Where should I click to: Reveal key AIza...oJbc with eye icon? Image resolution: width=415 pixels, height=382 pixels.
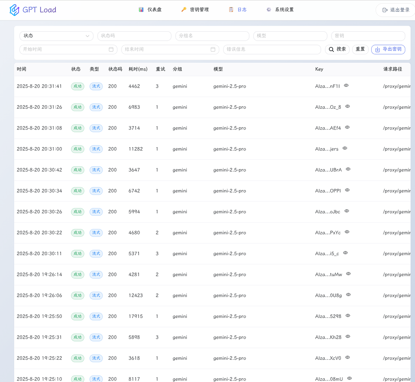coord(347,211)
